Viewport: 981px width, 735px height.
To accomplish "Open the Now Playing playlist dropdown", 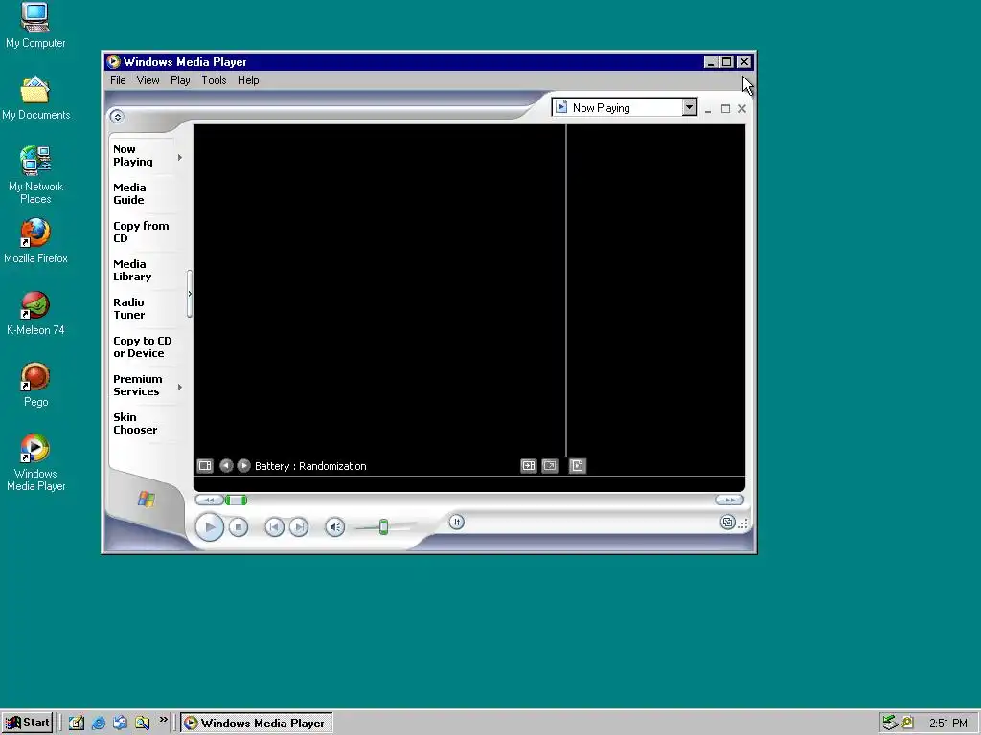I will pyautogui.click(x=689, y=107).
